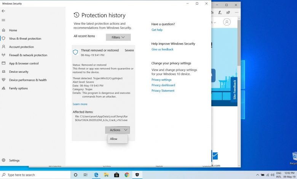Click Trojan:Win32/CryptInject threat name text

tap(108, 78)
